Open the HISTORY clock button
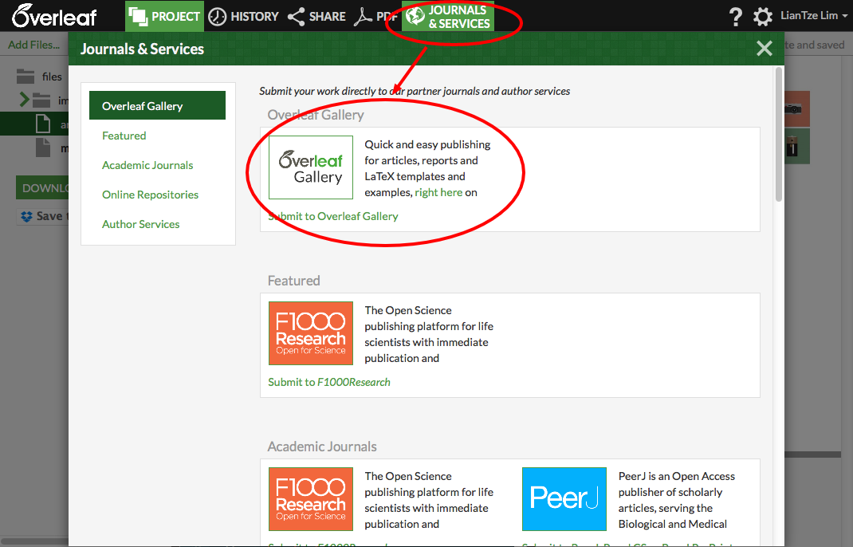Image resolution: width=853 pixels, height=547 pixels. click(243, 16)
